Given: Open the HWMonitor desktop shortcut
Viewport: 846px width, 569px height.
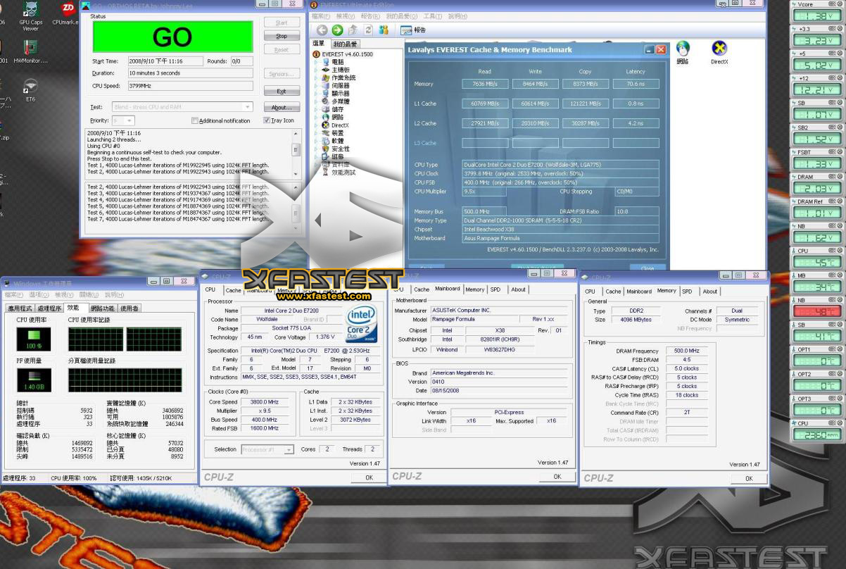Looking at the screenshot, I should [x=30, y=52].
